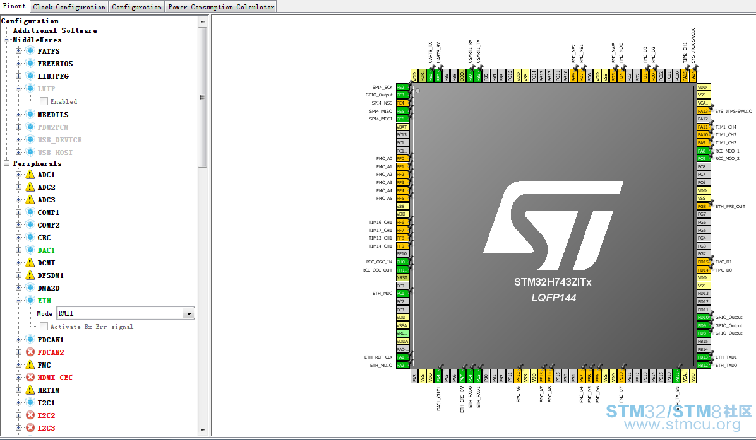The width and height of the screenshot is (756, 440).
Task: Click tree panel scrollbar up arrow
Action: tap(203, 21)
